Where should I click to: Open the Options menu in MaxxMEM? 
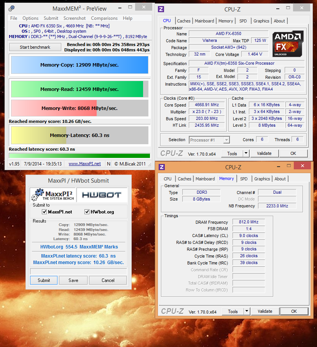click(x=30, y=18)
